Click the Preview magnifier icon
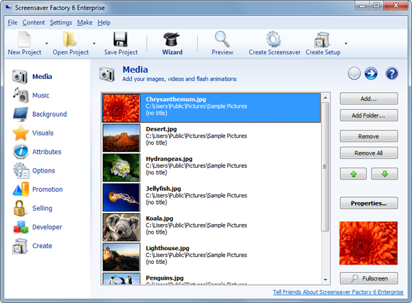Image resolution: width=412 pixels, height=303 pixels. click(x=222, y=40)
